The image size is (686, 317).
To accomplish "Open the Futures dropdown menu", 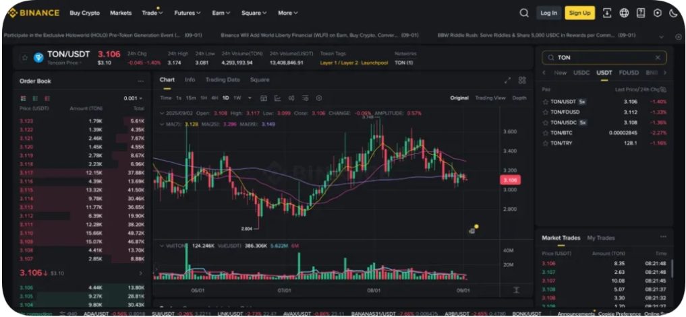I will coord(188,13).
